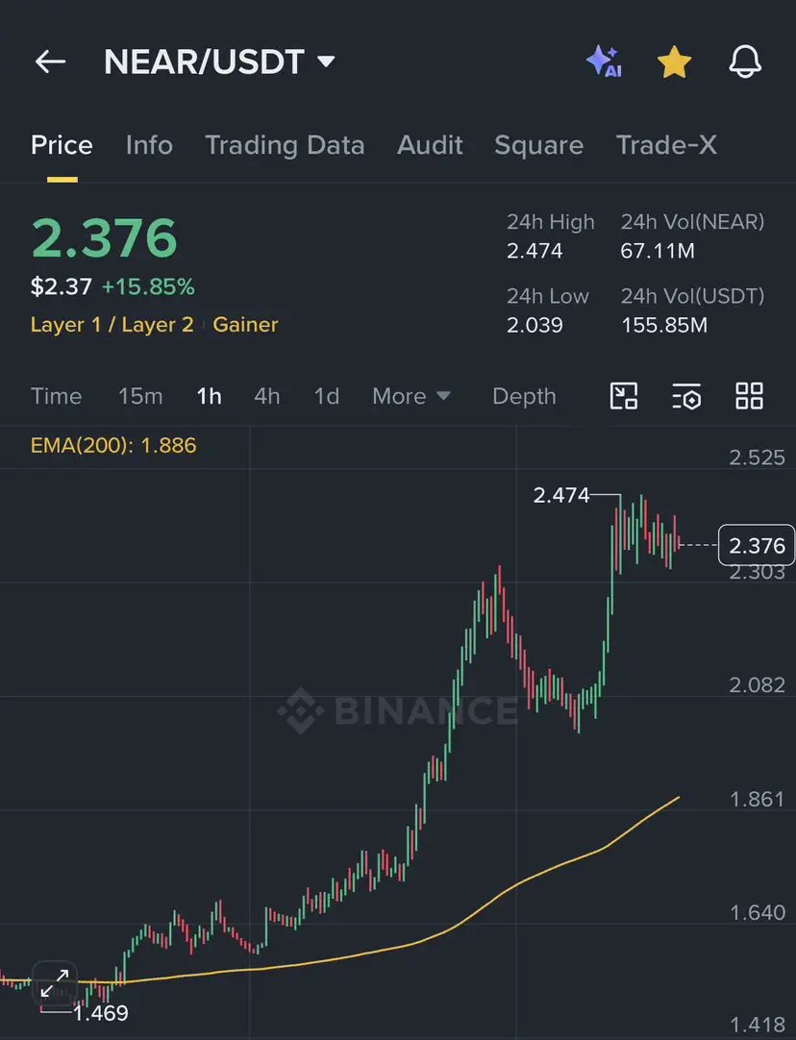Tap the 2.474 high marker on chart
The width and height of the screenshot is (796, 1040).
tap(561, 495)
